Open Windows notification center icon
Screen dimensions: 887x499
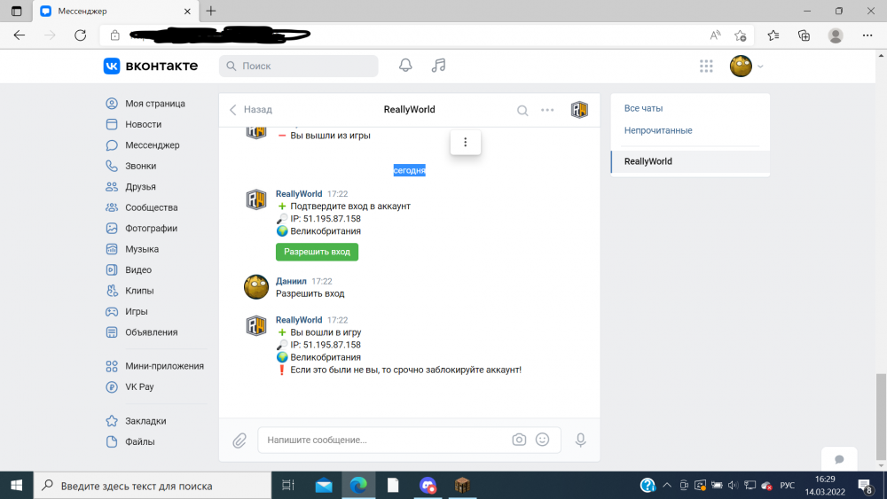click(865, 486)
